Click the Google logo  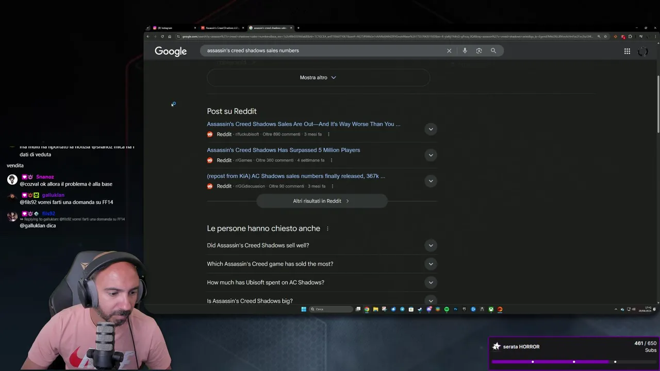(x=171, y=51)
